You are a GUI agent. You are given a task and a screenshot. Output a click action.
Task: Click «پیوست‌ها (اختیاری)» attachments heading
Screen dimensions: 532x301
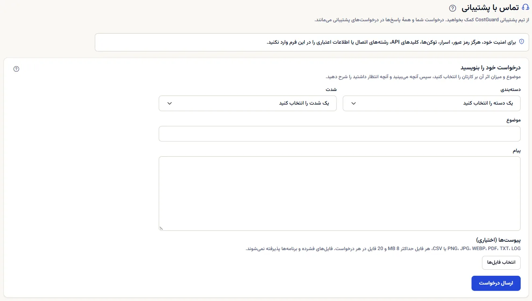(x=499, y=240)
